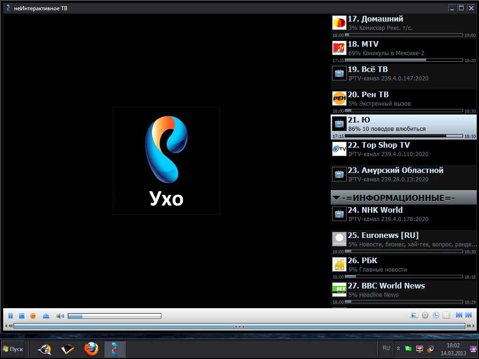479x359 pixels.
Task: Click the eject/open stream icon
Action: click(x=46, y=316)
